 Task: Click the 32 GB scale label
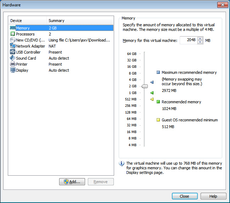coord(132,60)
